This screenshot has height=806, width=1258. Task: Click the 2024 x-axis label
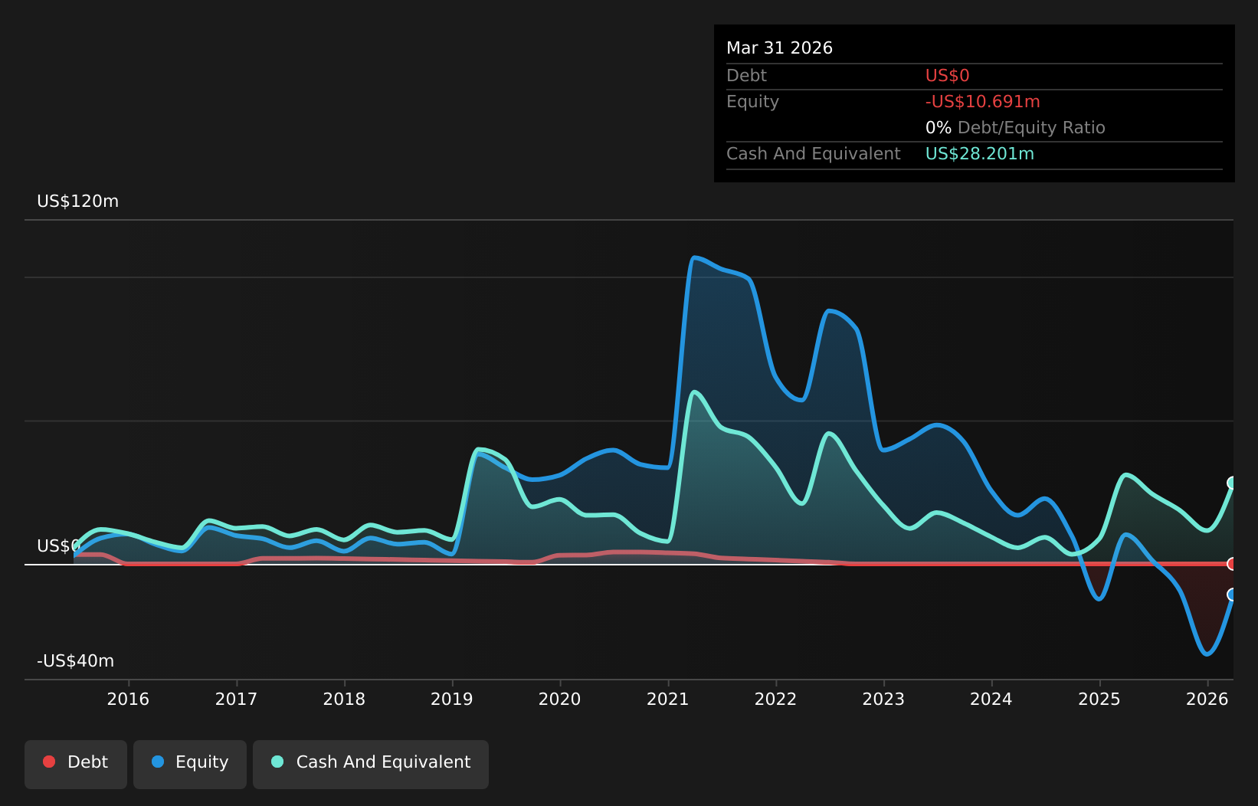[991, 699]
